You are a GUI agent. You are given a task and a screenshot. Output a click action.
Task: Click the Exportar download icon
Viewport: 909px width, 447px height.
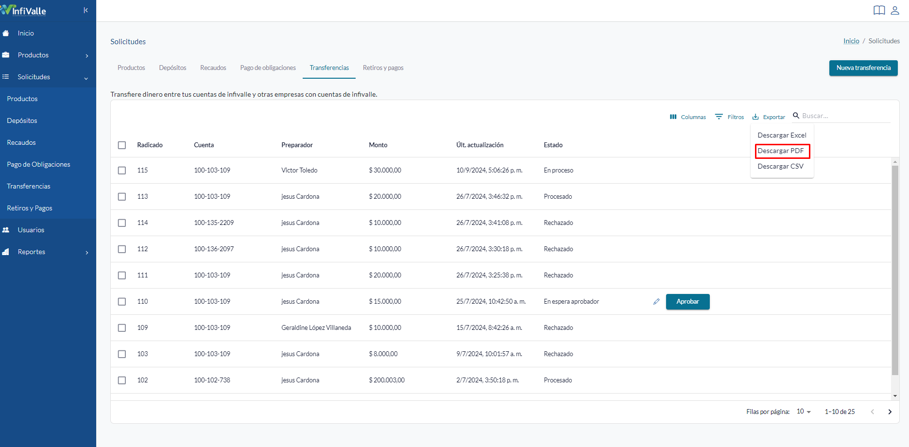[755, 117]
